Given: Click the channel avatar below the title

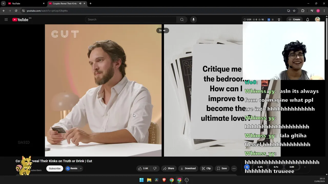Looking at the screenshot, I should [x=19, y=168].
